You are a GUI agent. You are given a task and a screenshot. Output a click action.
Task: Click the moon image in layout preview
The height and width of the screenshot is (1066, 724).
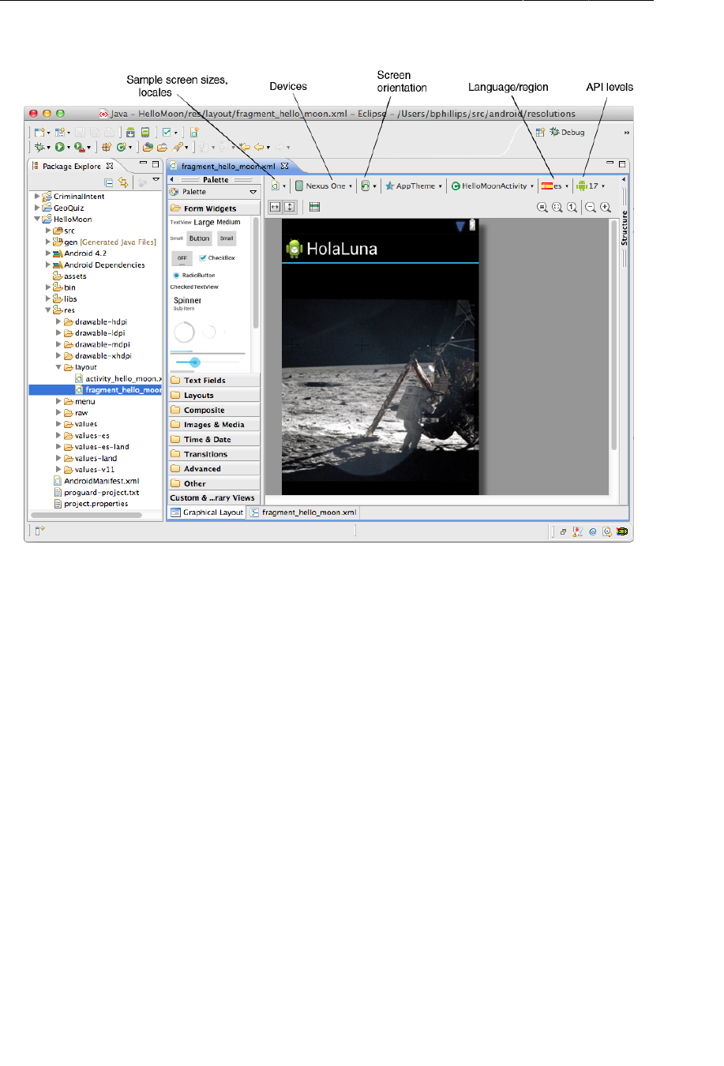pyautogui.click(x=380, y=388)
